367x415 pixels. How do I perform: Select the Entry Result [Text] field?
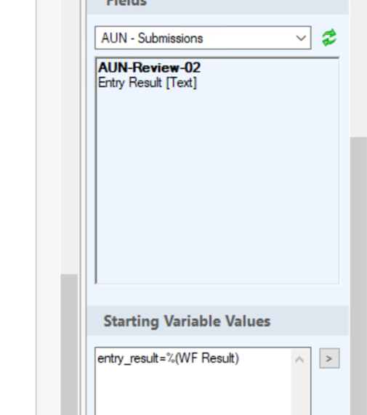148,82
